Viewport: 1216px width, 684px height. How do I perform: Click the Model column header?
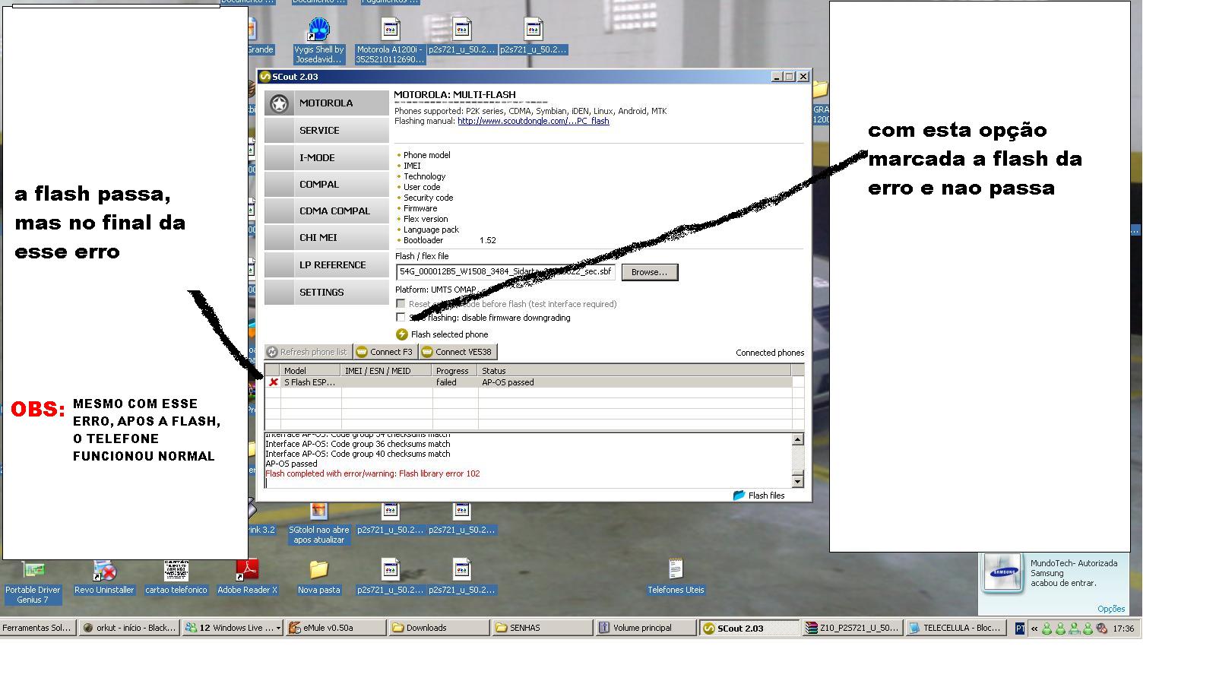click(x=310, y=371)
